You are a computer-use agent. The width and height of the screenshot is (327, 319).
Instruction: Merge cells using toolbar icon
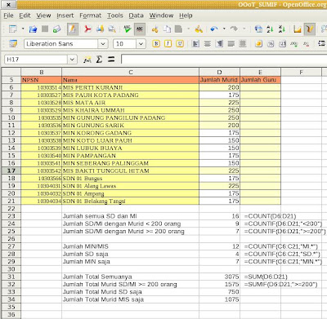click(x=243, y=43)
